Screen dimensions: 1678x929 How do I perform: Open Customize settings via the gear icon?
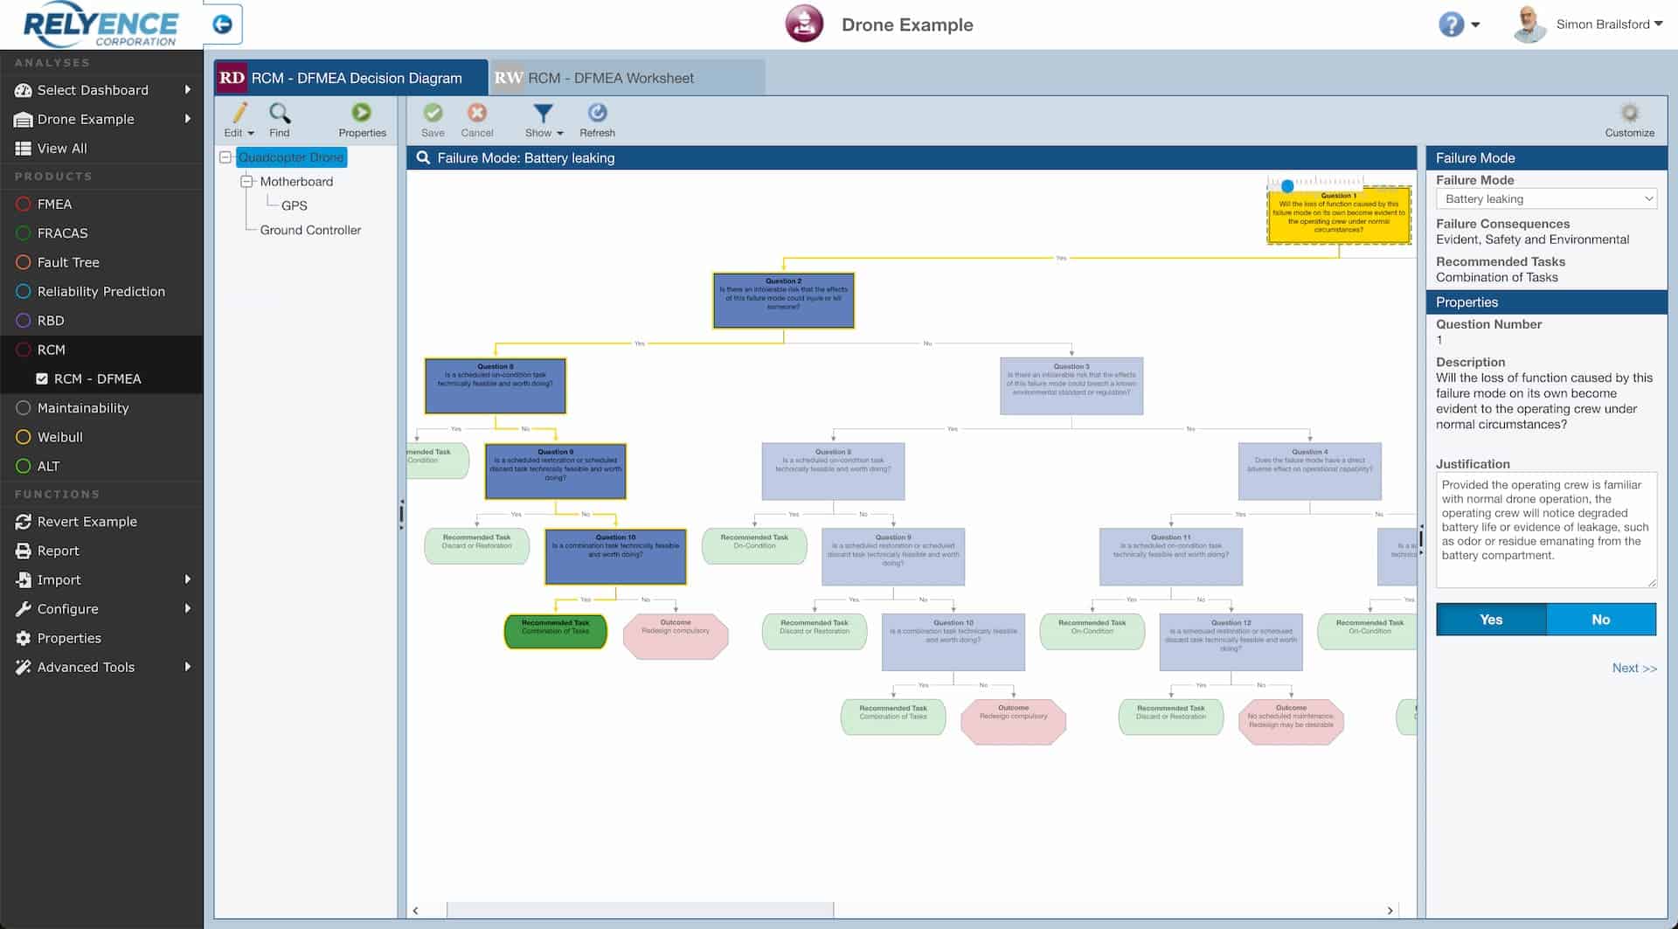[x=1629, y=114]
